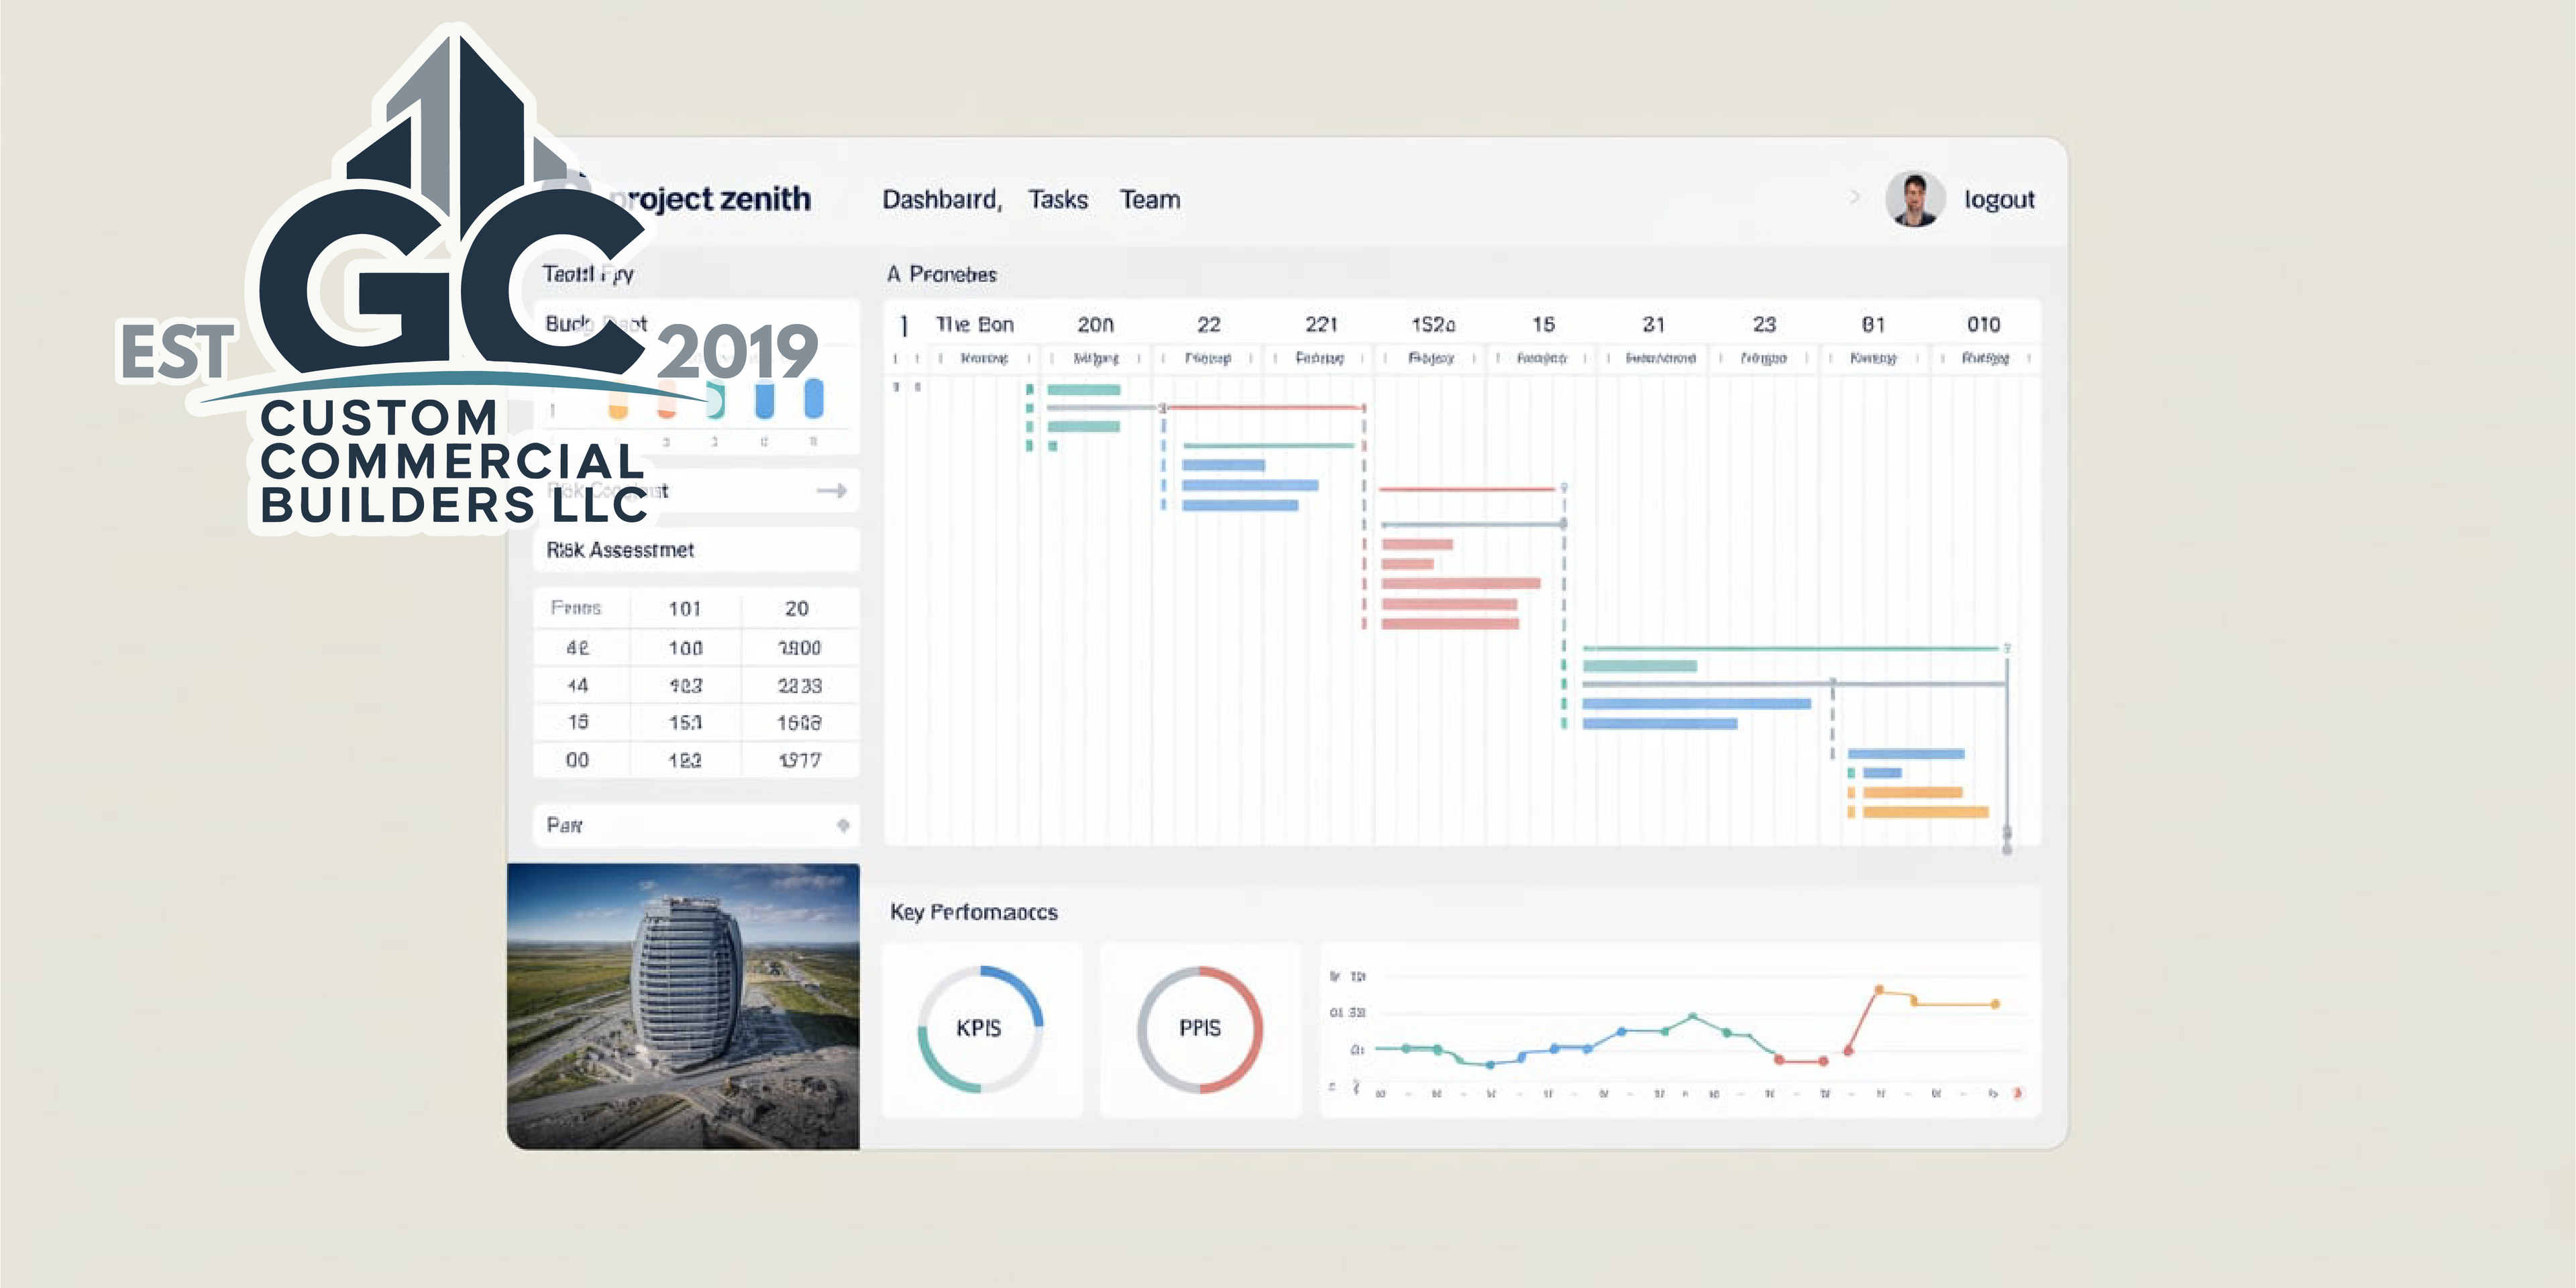Open the Dashboard tab

(940, 200)
